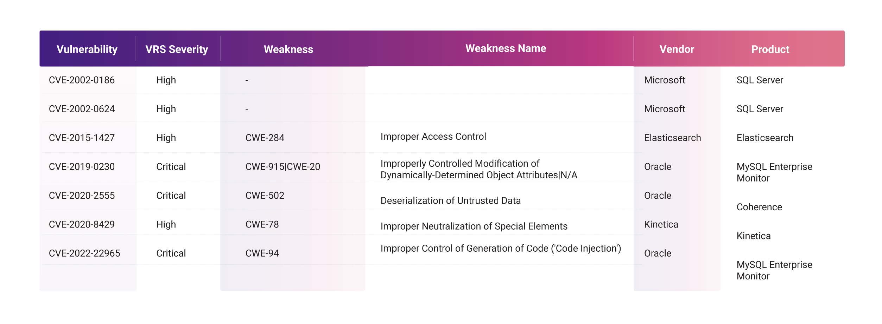Open the CVE-2002-0624 entry
The height and width of the screenshot is (324, 882).
[x=82, y=109]
